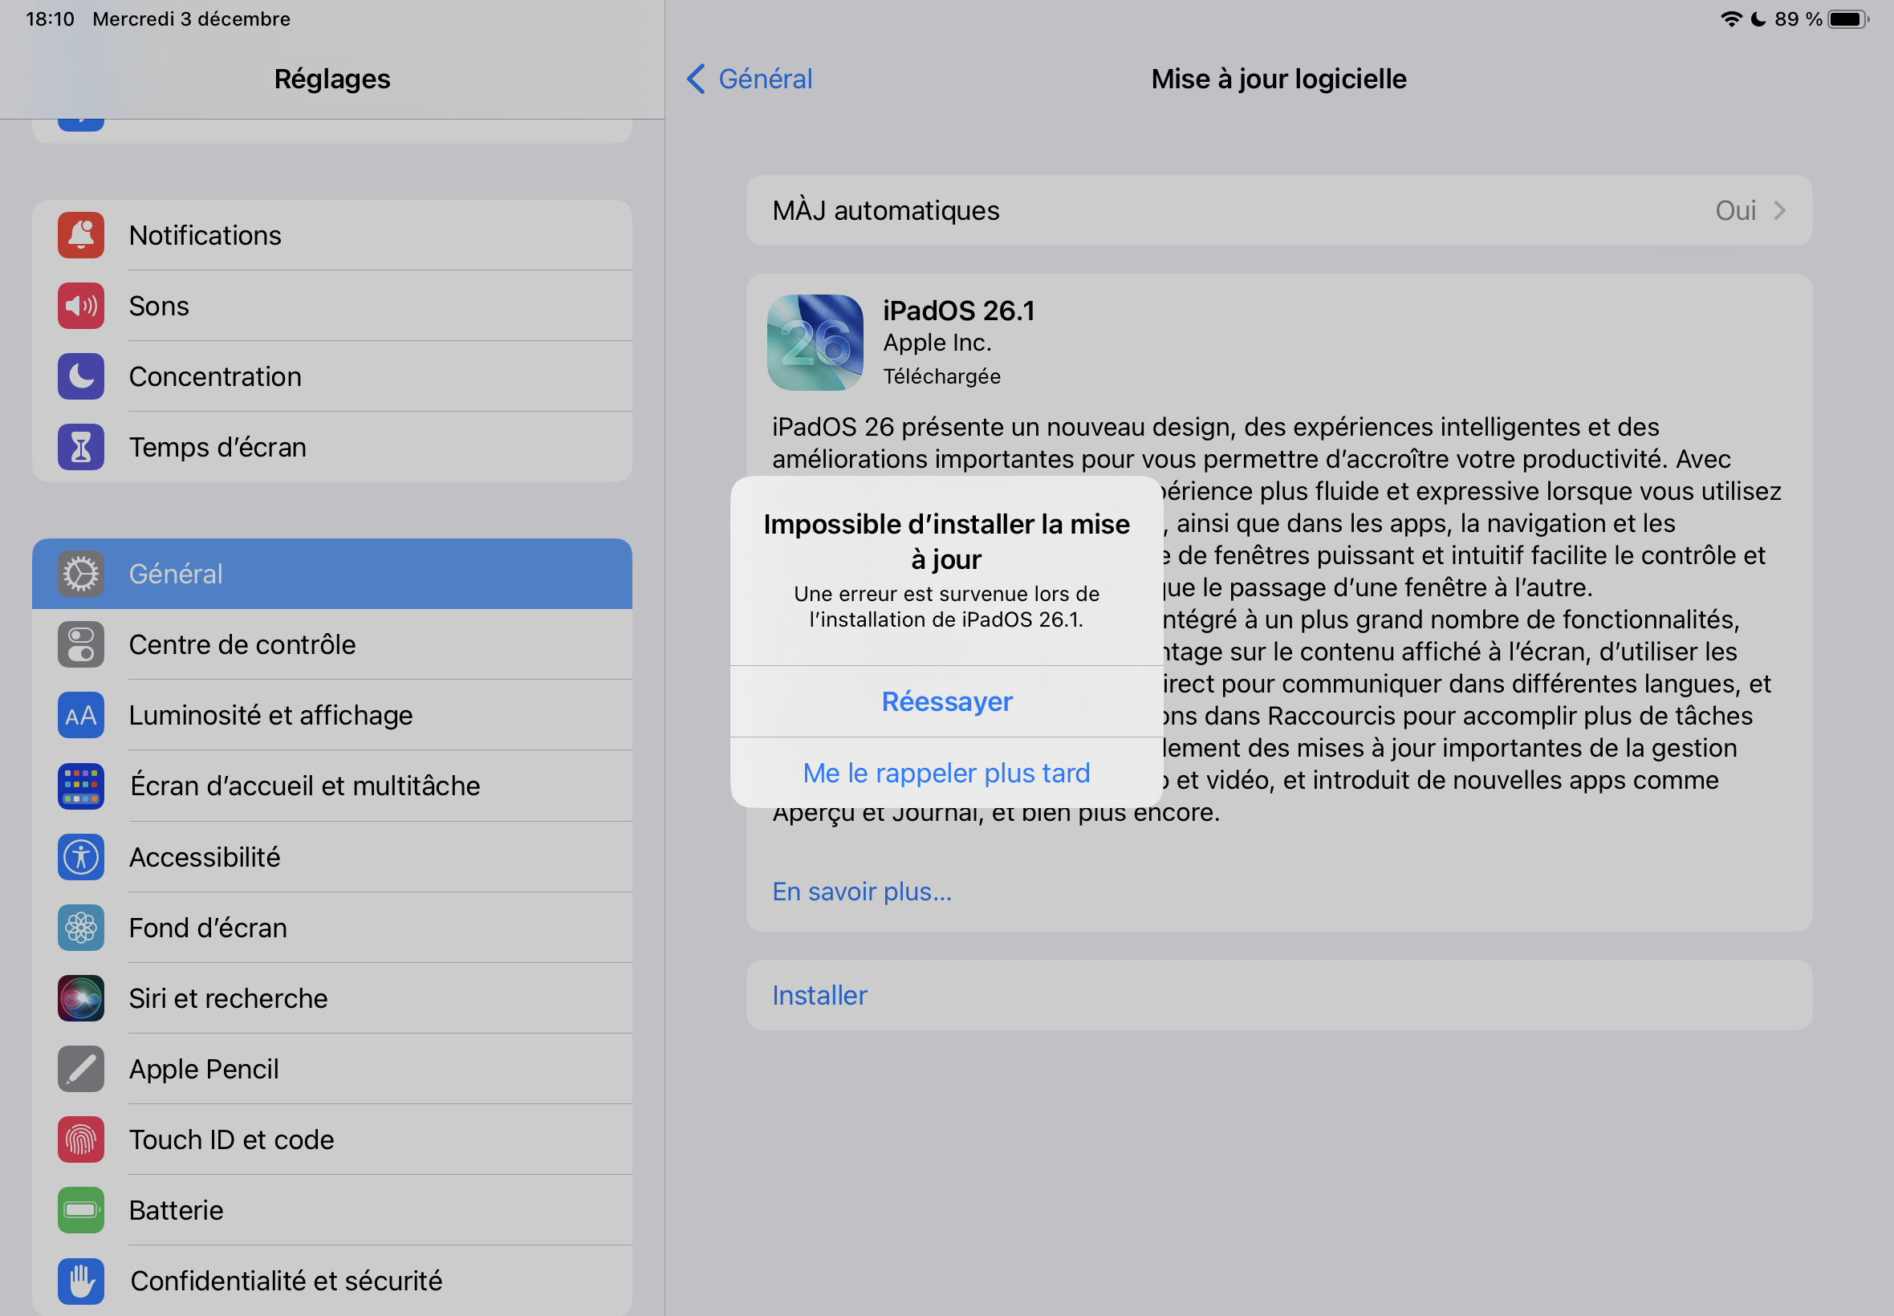Open the Siri et recherche icon
Image resolution: width=1894 pixels, height=1316 pixels.
click(x=81, y=998)
